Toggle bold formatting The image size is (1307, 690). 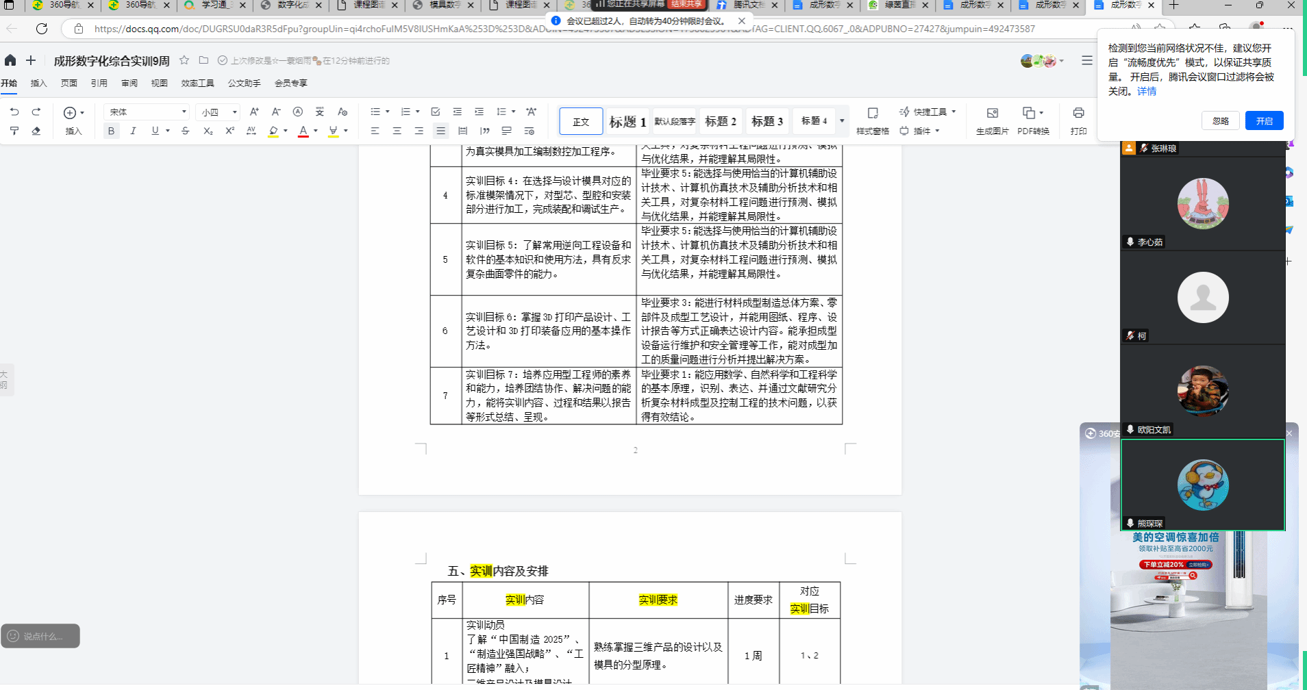click(x=111, y=131)
